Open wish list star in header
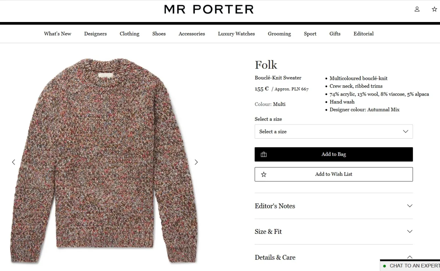Screen dimensions: 440x271 [434, 9]
